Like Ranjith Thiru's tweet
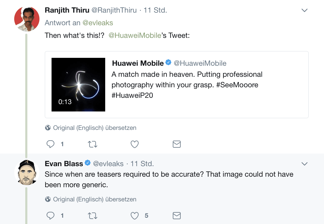 [x=135, y=144]
